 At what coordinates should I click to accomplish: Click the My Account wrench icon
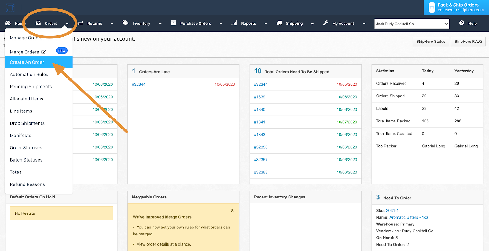pos(326,23)
